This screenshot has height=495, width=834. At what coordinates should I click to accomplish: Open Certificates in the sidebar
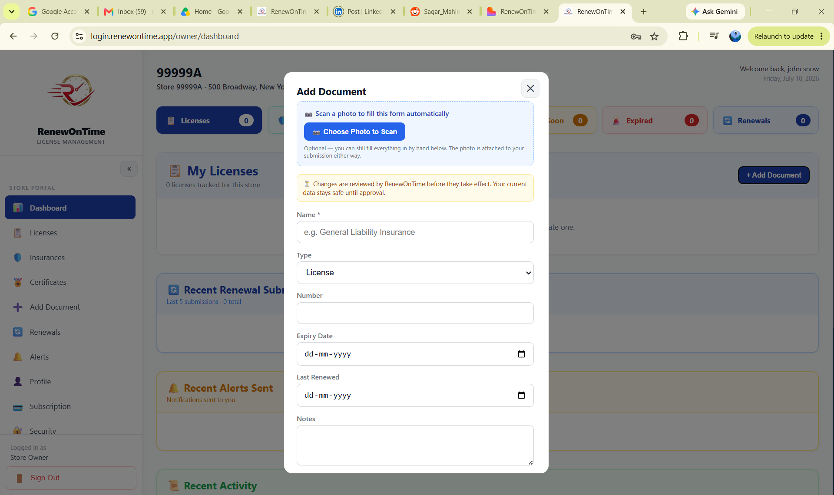70,282
